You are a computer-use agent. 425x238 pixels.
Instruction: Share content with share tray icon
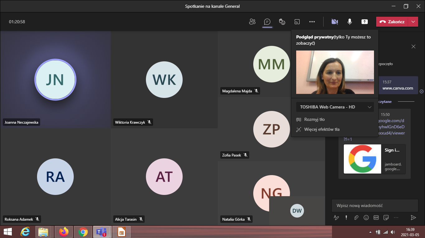365,22
